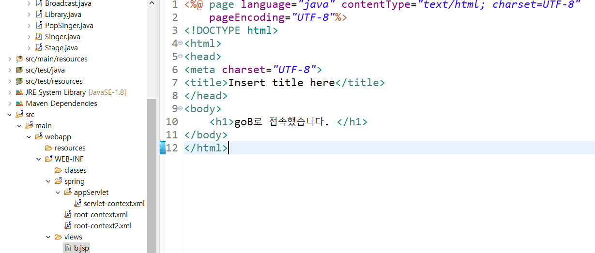This screenshot has height=253, width=595.
Task: Click the Package Explorer vertical scrollbar thumb
Action: point(152,176)
